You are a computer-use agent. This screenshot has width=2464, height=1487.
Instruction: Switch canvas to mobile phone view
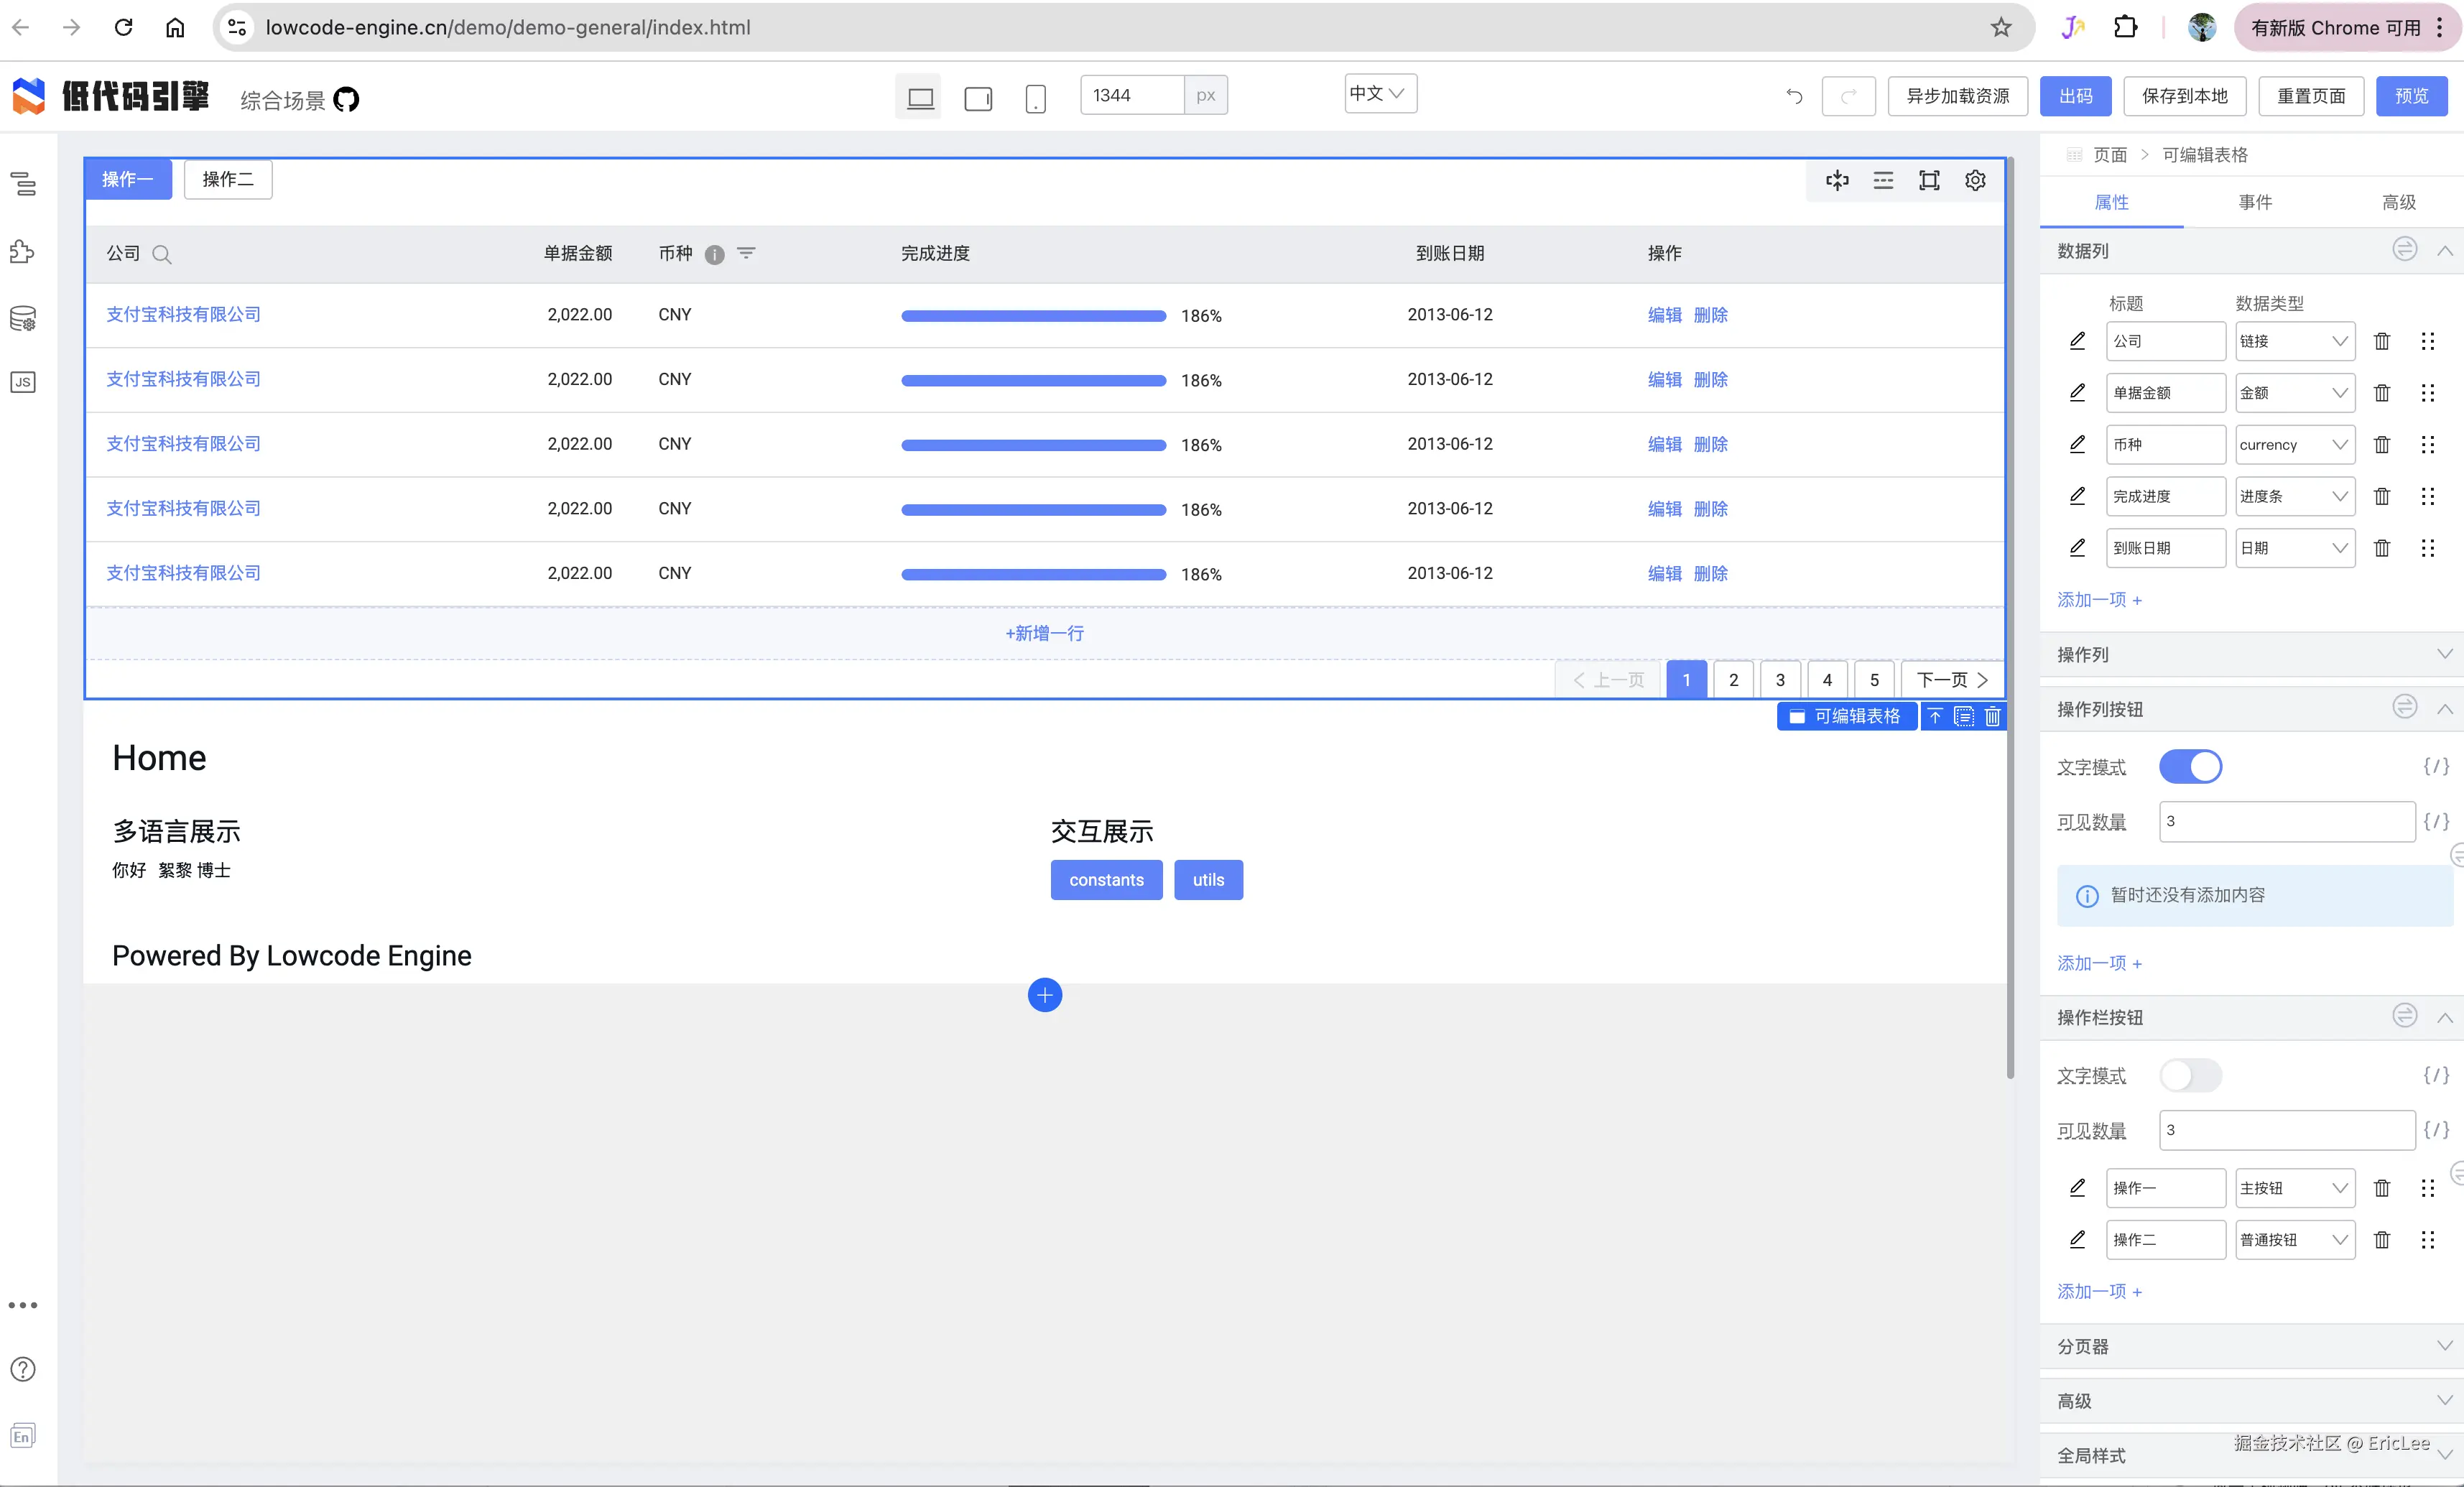pyautogui.click(x=1035, y=98)
